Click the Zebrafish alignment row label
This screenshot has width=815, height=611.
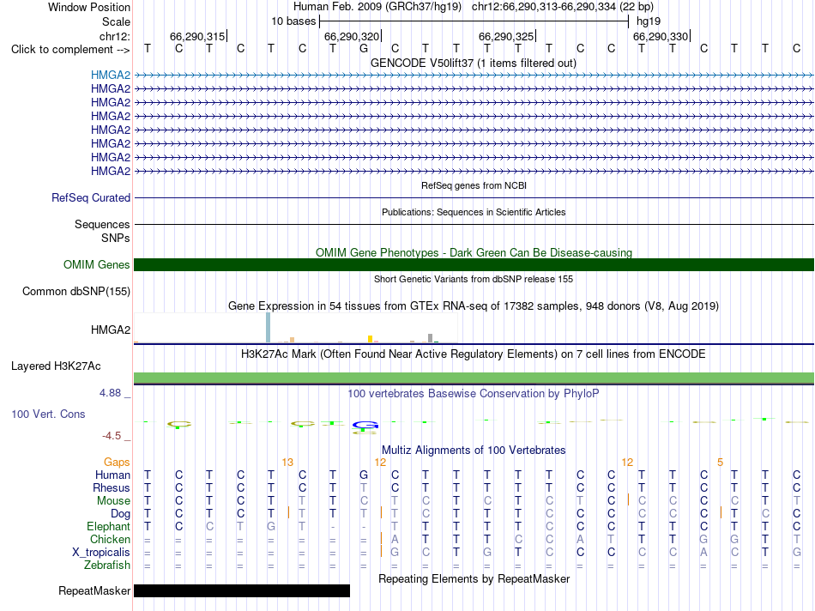click(107, 565)
